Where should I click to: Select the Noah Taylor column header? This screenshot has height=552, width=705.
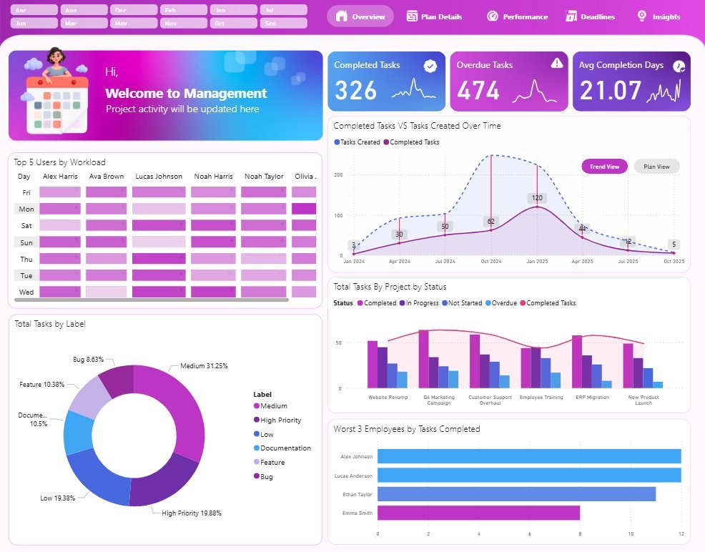[x=264, y=176]
